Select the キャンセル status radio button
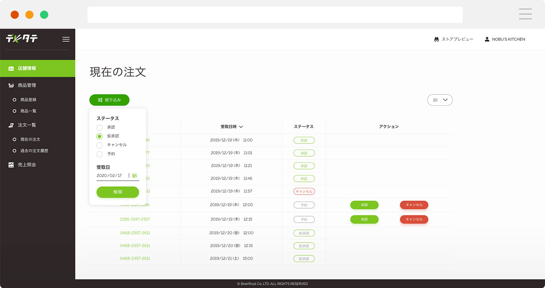The height and width of the screenshot is (288, 545). tap(99, 145)
